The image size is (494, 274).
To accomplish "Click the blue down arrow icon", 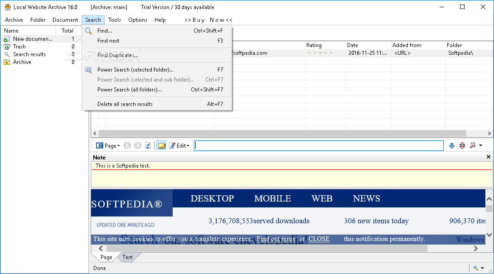I will 452,145.
